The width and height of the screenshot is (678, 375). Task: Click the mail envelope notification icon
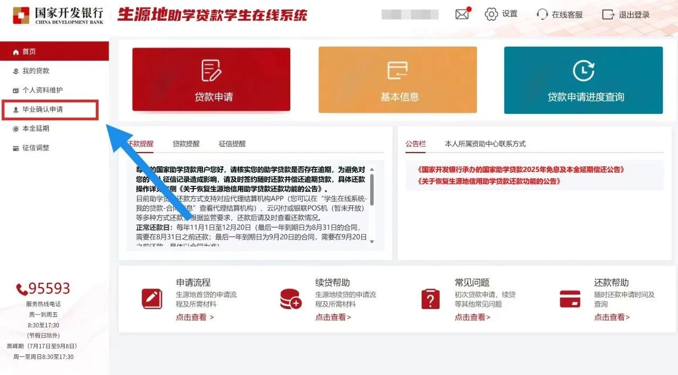[x=462, y=14]
